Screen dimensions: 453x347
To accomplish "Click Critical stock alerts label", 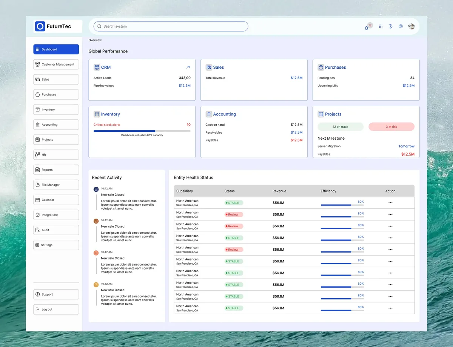I will pos(107,125).
